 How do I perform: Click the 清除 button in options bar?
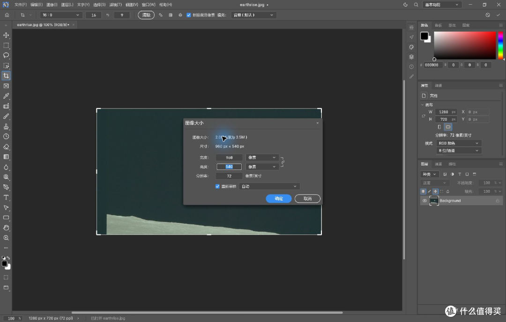(x=146, y=15)
